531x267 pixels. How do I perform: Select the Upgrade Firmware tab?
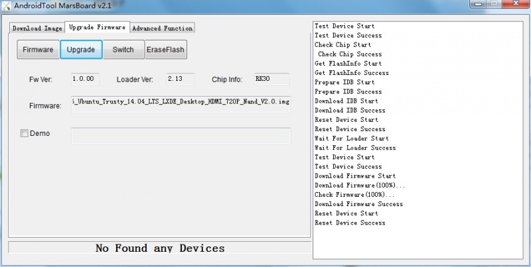point(97,27)
